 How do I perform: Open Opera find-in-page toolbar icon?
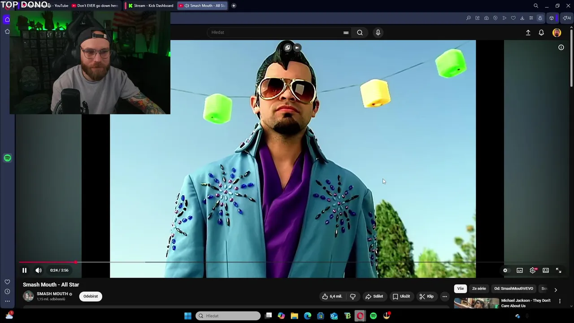pos(469,18)
